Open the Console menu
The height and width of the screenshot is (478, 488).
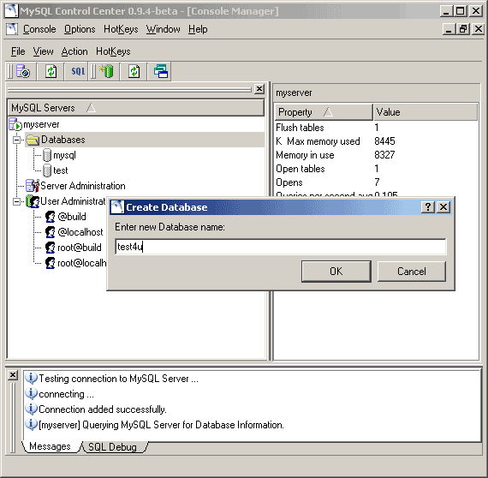pos(39,29)
